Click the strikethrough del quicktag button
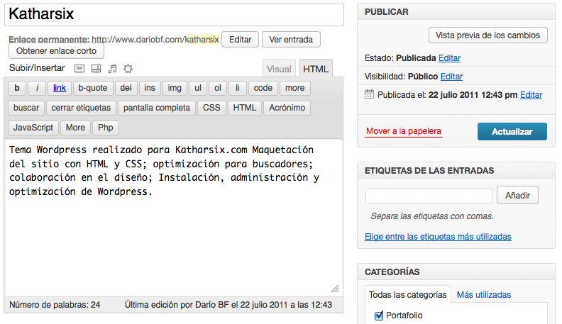The image size is (562, 324). click(x=126, y=88)
